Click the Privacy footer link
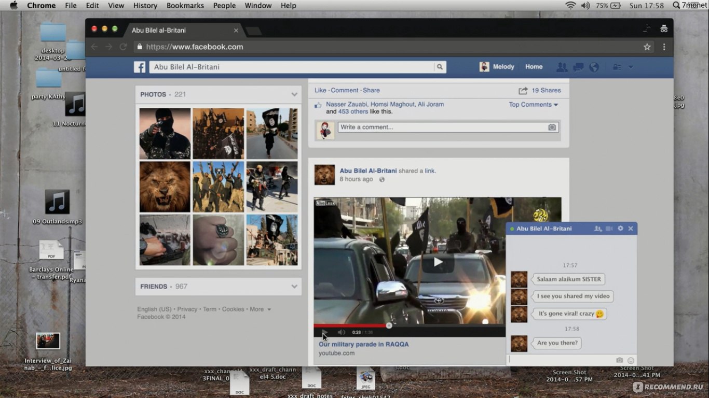Screen dimensions: 709x398 pos(187,309)
